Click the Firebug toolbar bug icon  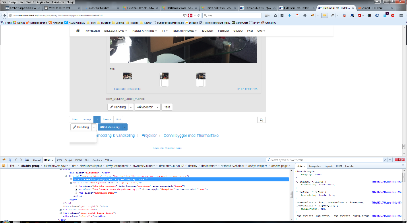[x=312, y=15]
